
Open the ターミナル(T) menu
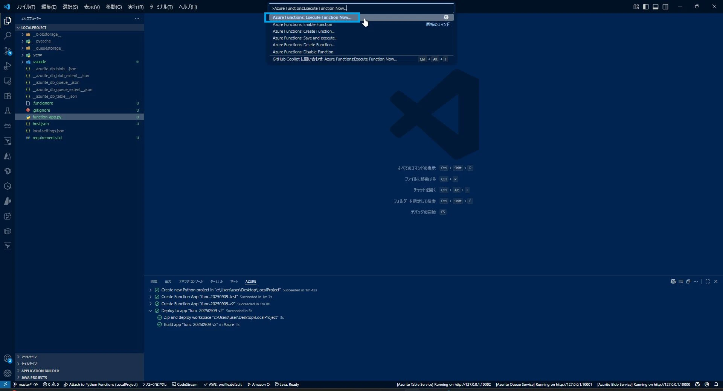click(161, 7)
